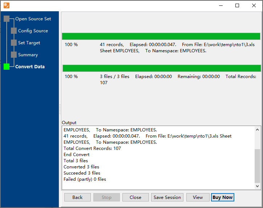Go to the Set Target step label

(x=29, y=43)
